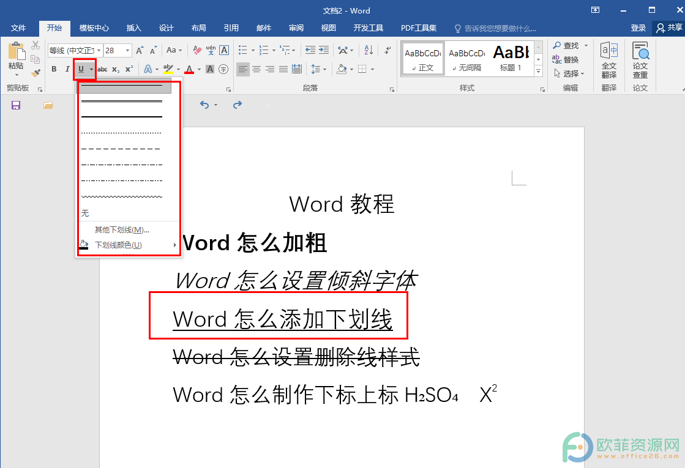Insert enclosed character icon
685x468 pixels.
coord(223,69)
